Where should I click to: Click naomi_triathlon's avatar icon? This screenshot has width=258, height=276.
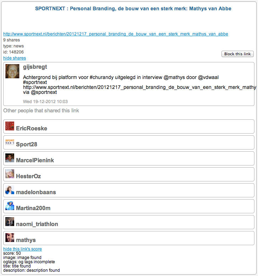coord(10,222)
